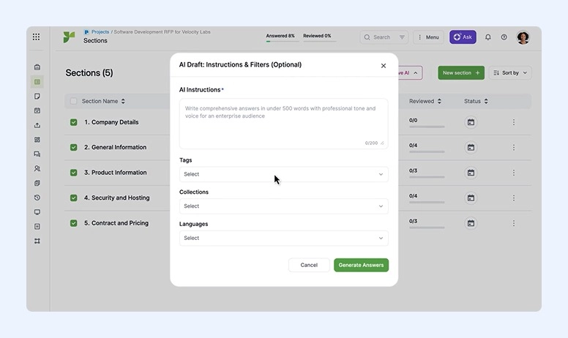
Task: Open the Sort by dropdown
Action: (510, 72)
